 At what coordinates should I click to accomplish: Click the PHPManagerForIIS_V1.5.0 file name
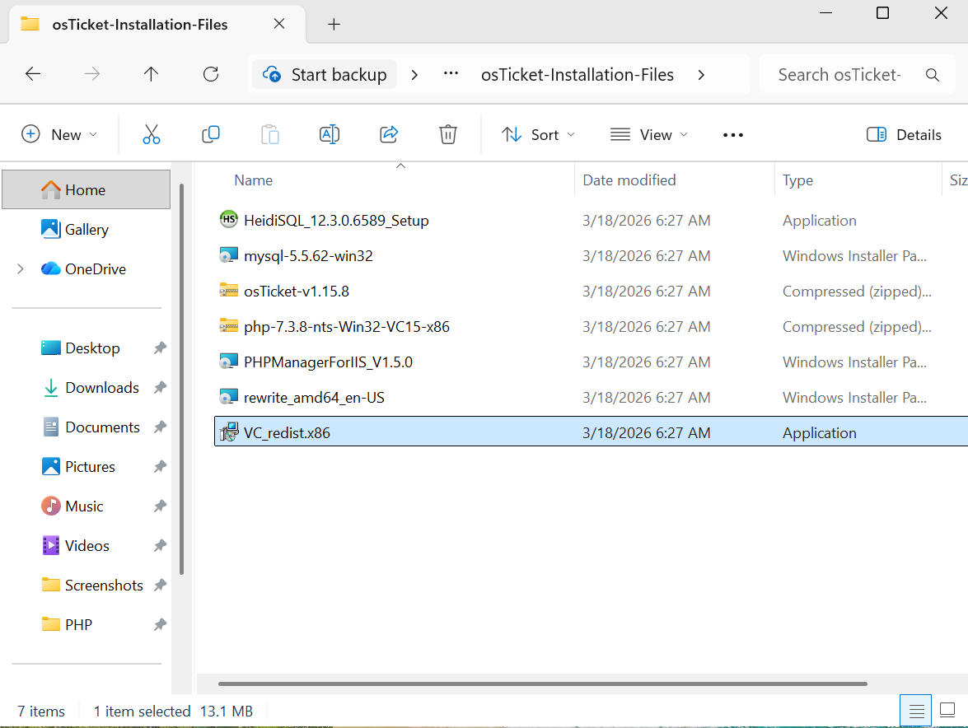pyautogui.click(x=328, y=362)
